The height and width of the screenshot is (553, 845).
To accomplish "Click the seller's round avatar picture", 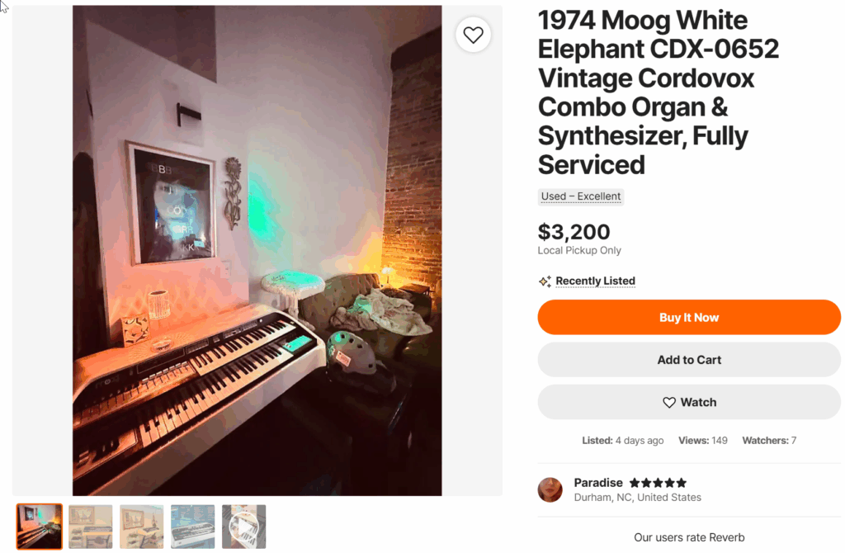I will pyautogui.click(x=550, y=489).
